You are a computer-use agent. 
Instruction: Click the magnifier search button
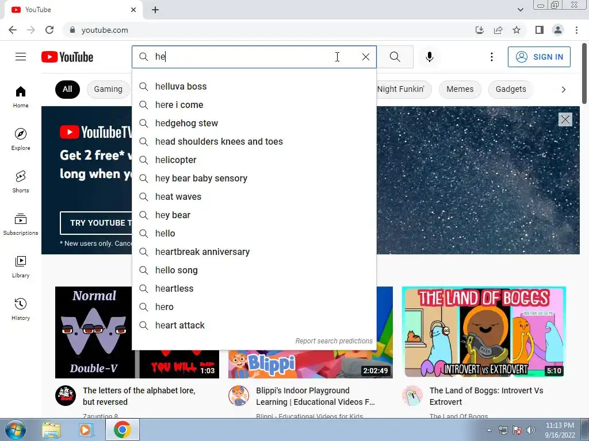coord(395,57)
